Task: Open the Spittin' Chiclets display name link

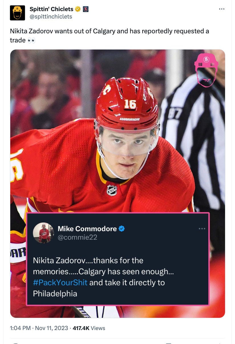Action: [52, 9]
